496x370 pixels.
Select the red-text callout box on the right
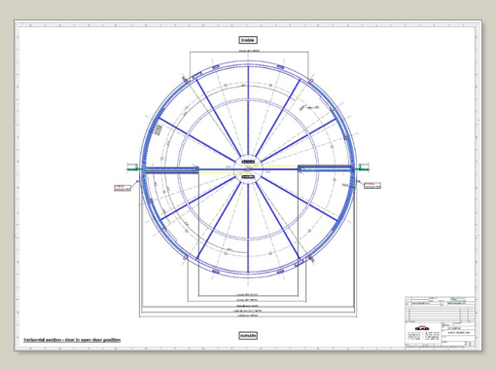(372, 185)
